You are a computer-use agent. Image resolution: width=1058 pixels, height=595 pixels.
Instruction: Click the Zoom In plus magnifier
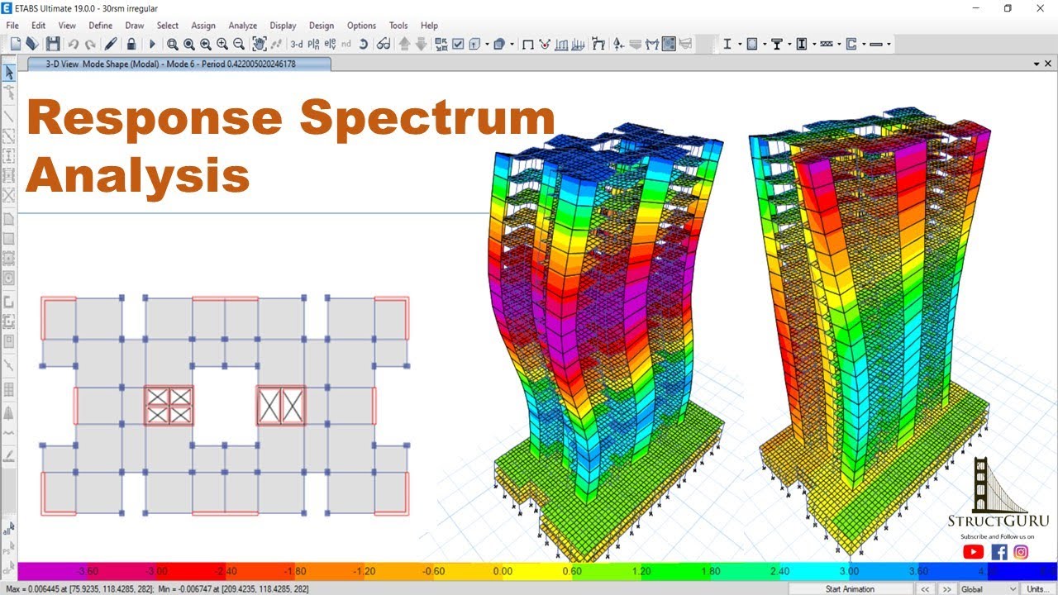point(222,44)
